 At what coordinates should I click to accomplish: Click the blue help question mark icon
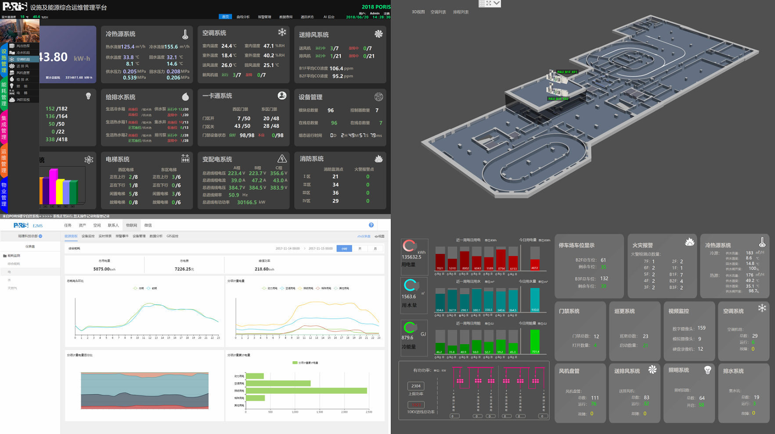click(x=371, y=225)
